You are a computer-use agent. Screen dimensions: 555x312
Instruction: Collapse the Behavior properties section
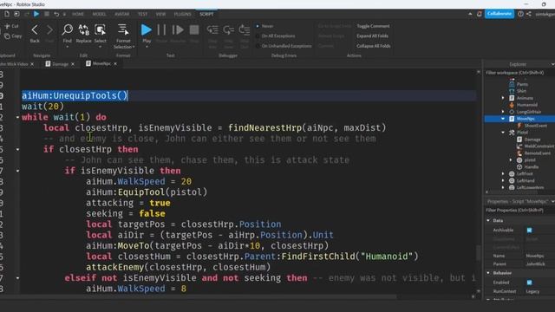pyautogui.click(x=488, y=273)
